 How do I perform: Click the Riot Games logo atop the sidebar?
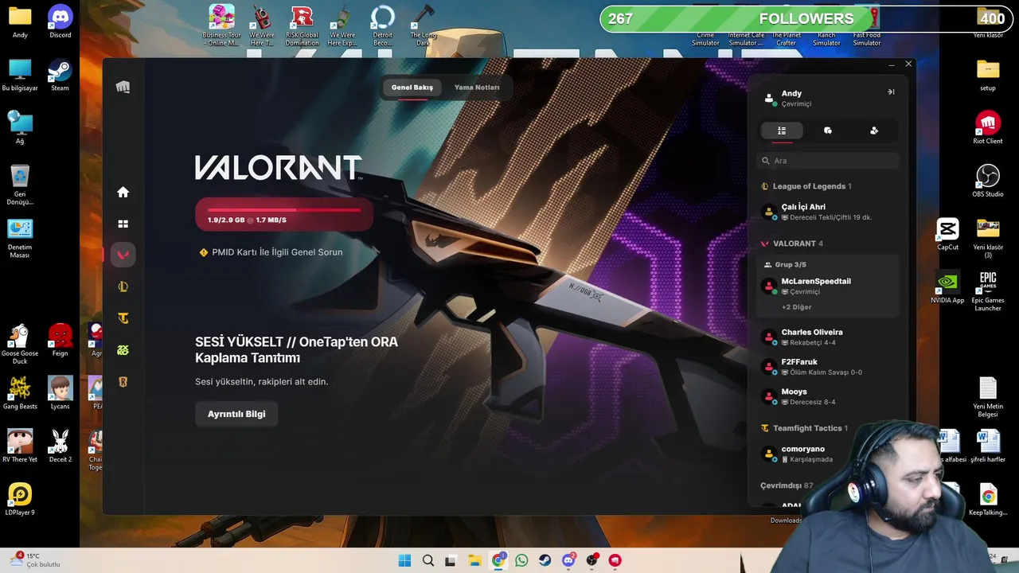click(x=123, y=87)
